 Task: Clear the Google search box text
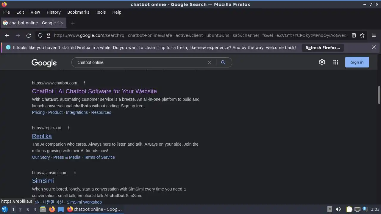210,62
